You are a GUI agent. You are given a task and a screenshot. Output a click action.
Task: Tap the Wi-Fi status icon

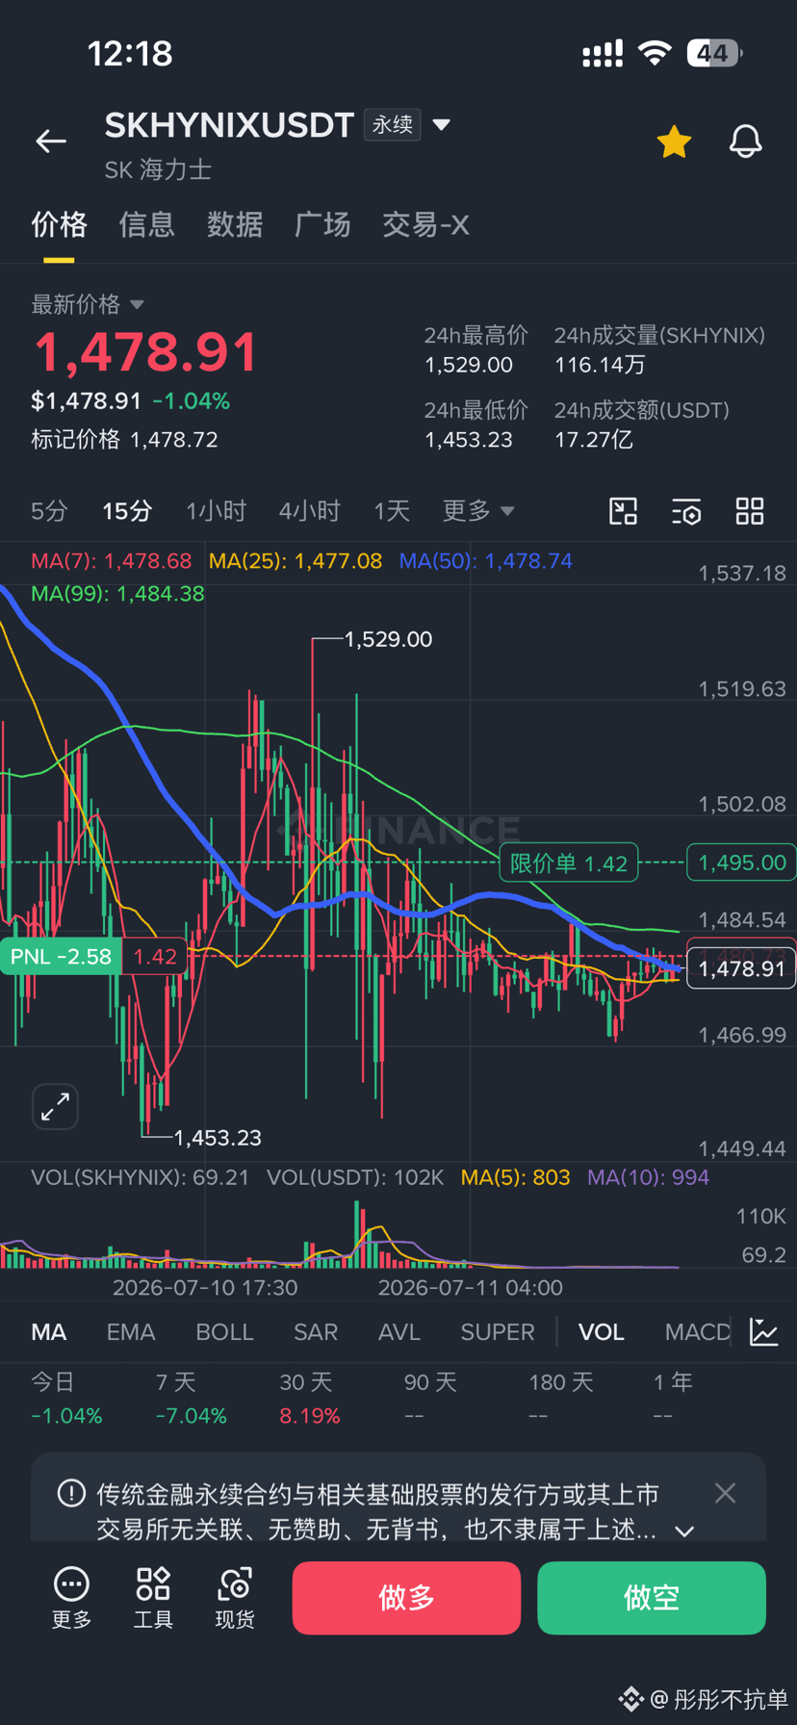click(x=655, y=53)
